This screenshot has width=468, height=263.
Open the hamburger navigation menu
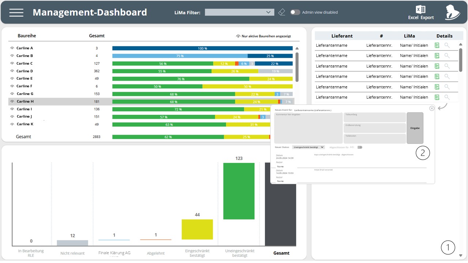[16, 12]
